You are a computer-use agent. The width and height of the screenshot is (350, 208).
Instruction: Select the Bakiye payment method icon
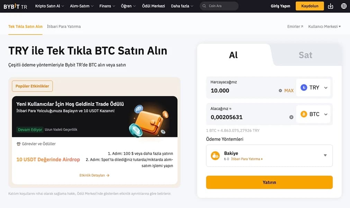point(215,155)
